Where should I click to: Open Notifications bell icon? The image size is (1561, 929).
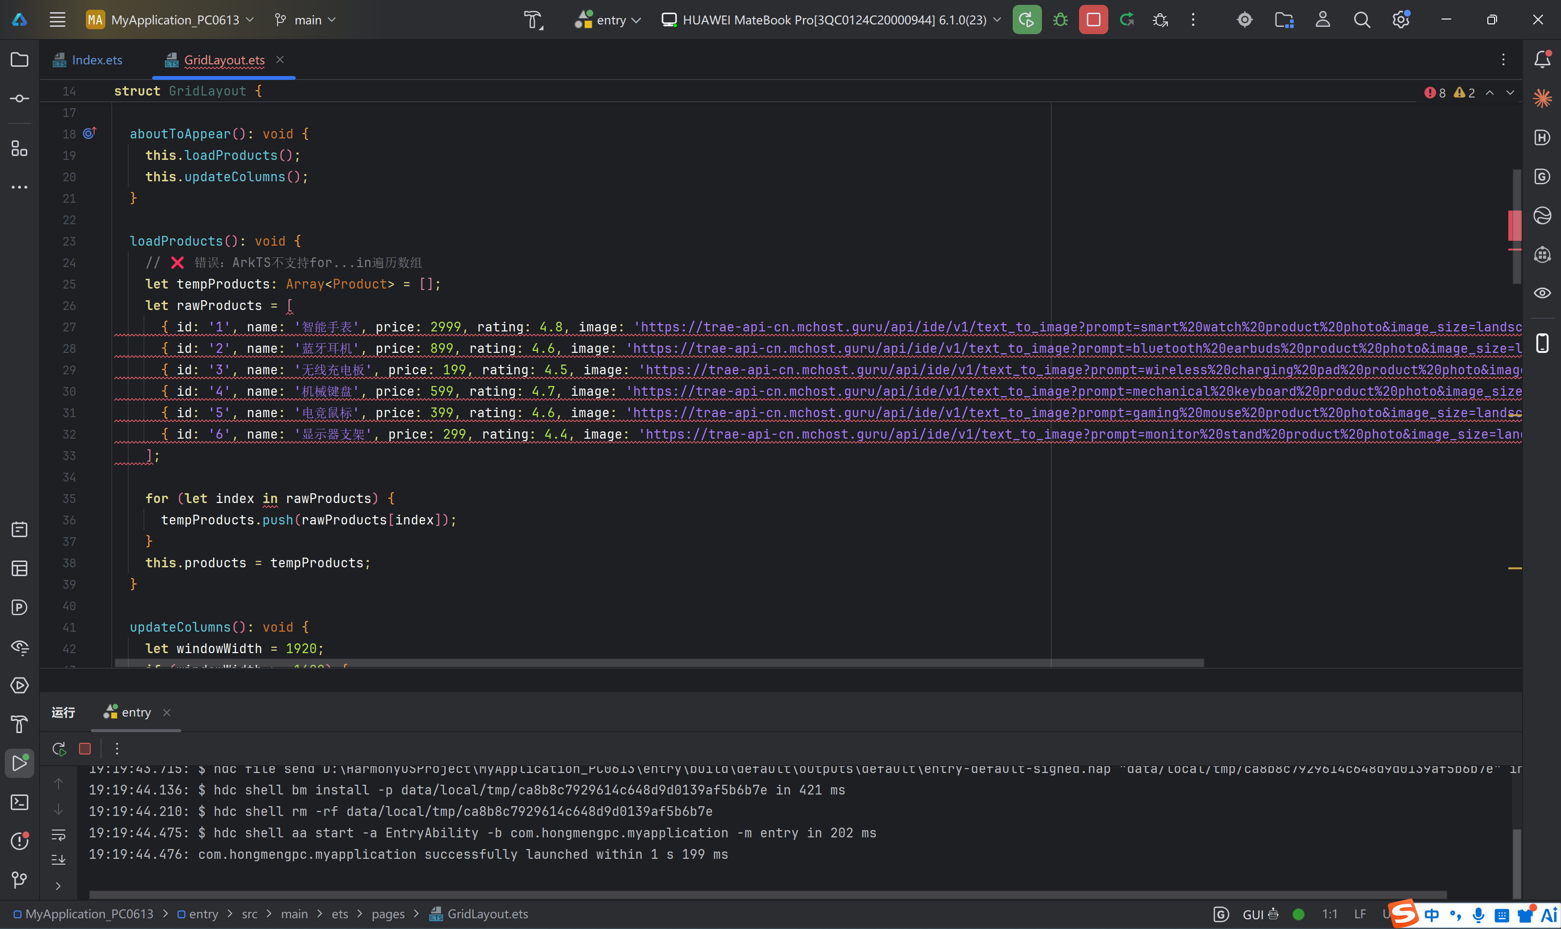(1542, 59)
